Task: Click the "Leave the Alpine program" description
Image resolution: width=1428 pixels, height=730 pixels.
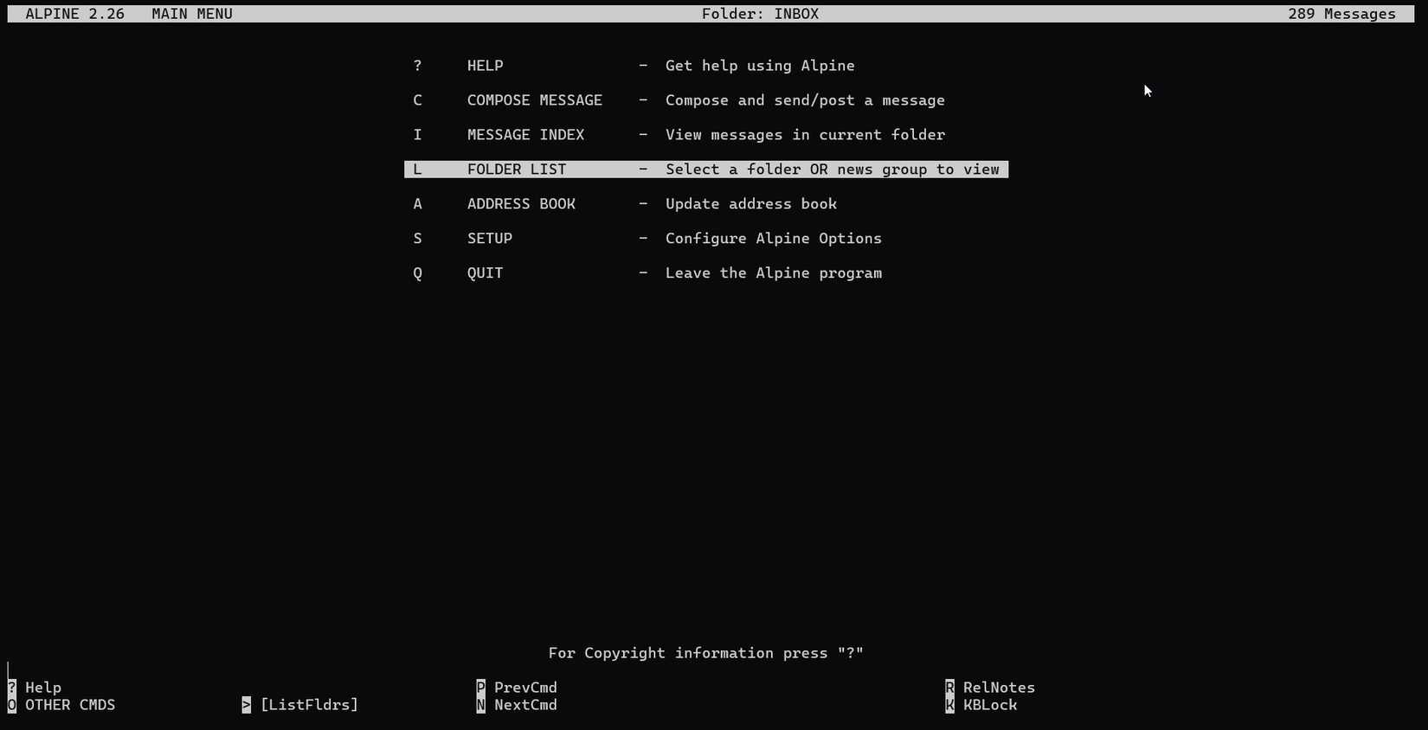Action: pyautogui.click(x=774, y=273)
